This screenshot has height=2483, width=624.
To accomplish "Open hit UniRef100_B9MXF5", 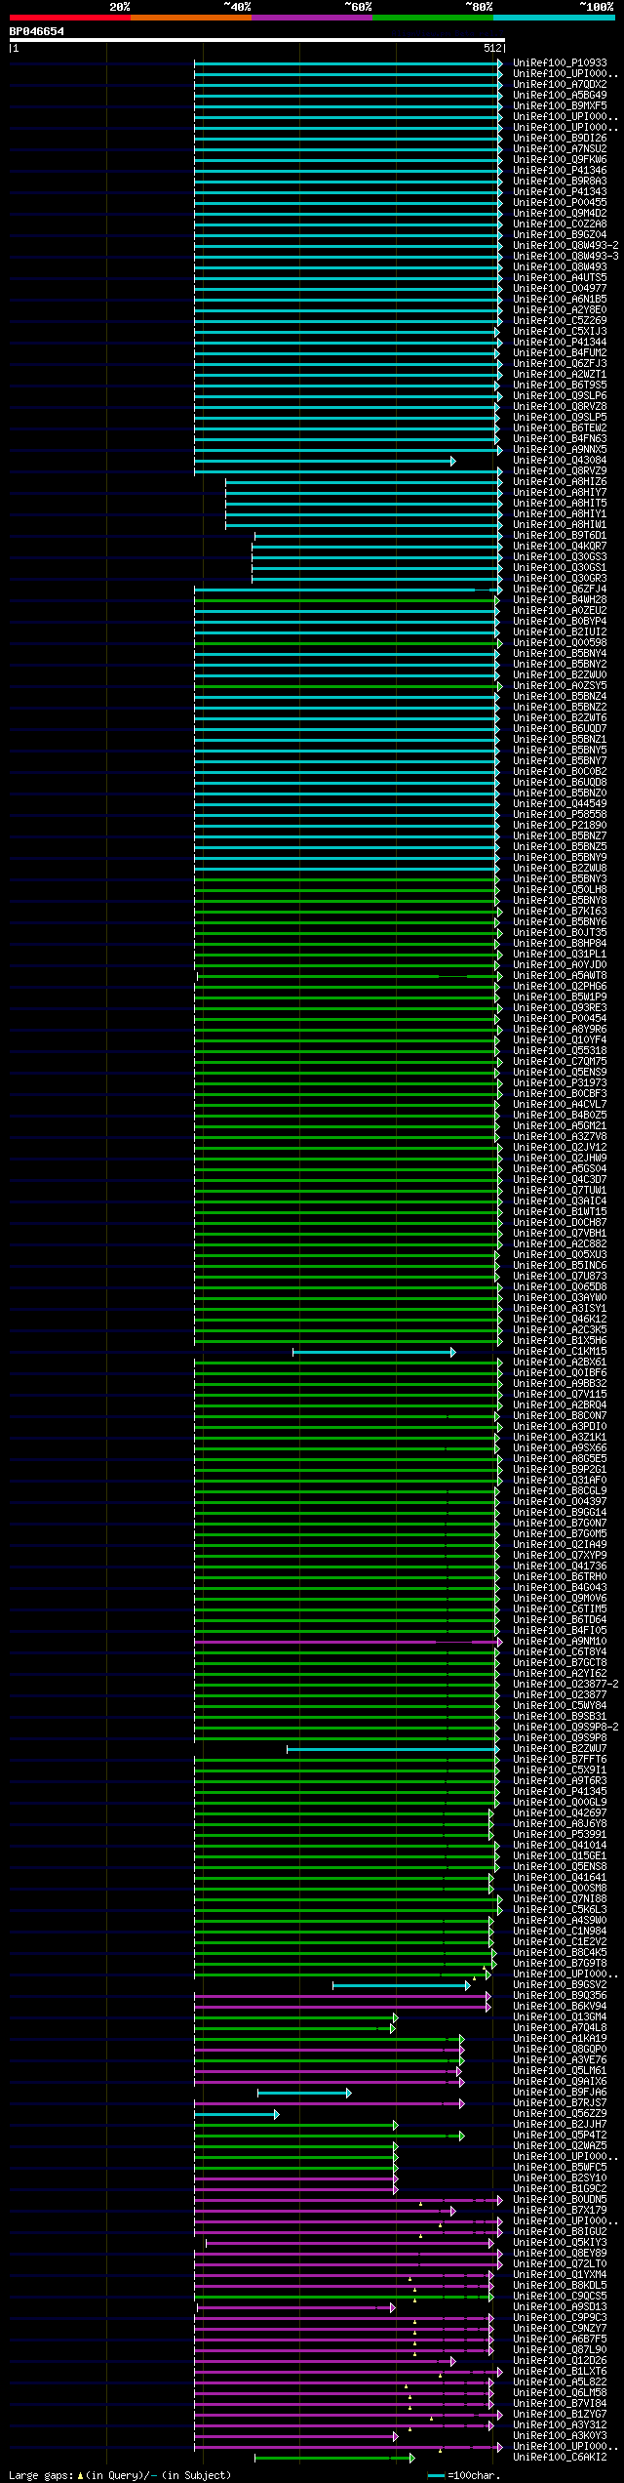I will pyautogui.click(x=560, y=106).
